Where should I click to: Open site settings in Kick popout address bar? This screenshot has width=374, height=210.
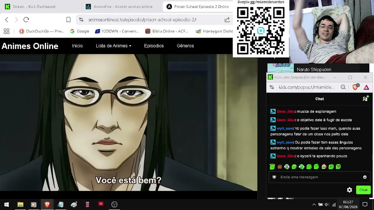point(272,87)
